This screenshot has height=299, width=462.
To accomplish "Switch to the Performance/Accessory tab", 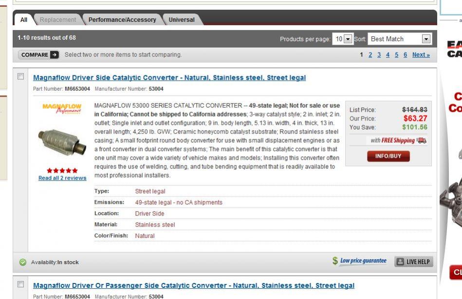I will [122, 20].
